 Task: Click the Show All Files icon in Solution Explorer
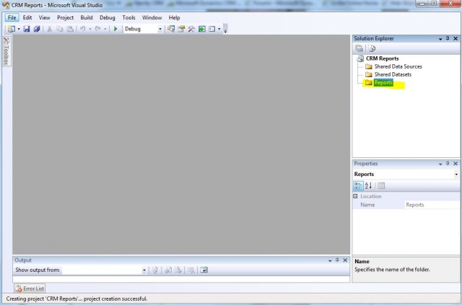(x=372, y=48)
